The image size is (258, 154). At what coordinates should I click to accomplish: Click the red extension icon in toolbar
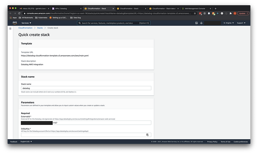tap(200, 13)
